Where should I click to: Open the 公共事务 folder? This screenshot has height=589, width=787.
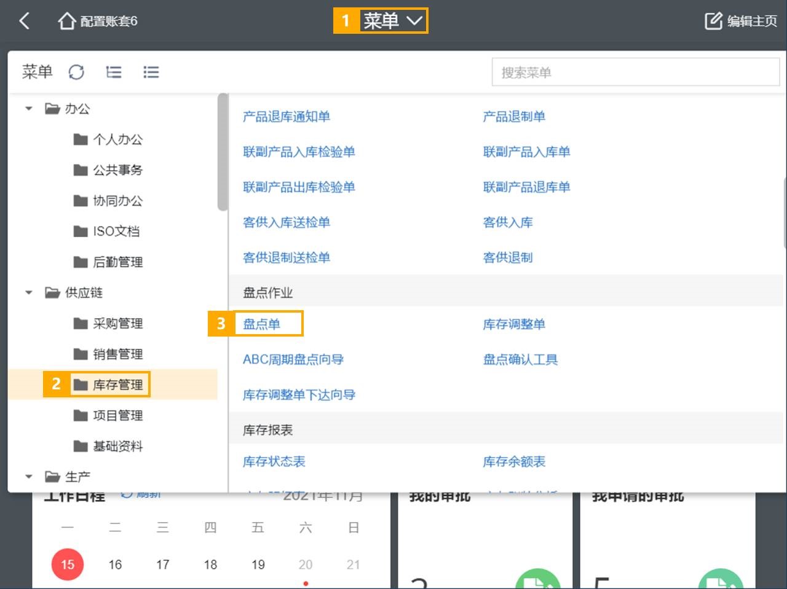(108, 170)
